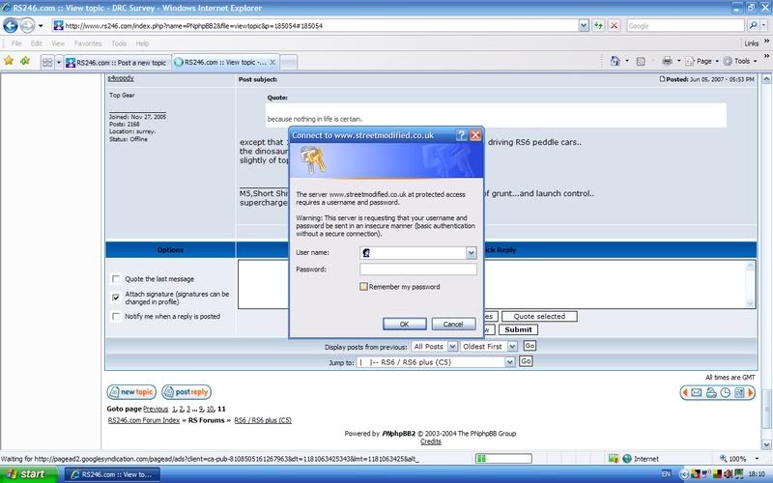Image resolution: width=773 pixels, height=483 pixels.
Task: Click the quick reply text area scrollbar
Action: coord(751,284)
